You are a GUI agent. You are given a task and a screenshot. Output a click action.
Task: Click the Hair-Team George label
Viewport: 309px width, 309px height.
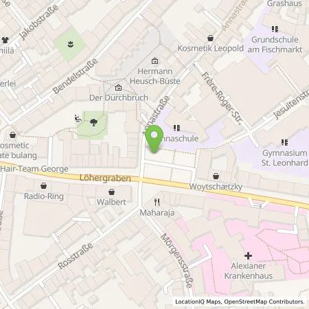34,169
